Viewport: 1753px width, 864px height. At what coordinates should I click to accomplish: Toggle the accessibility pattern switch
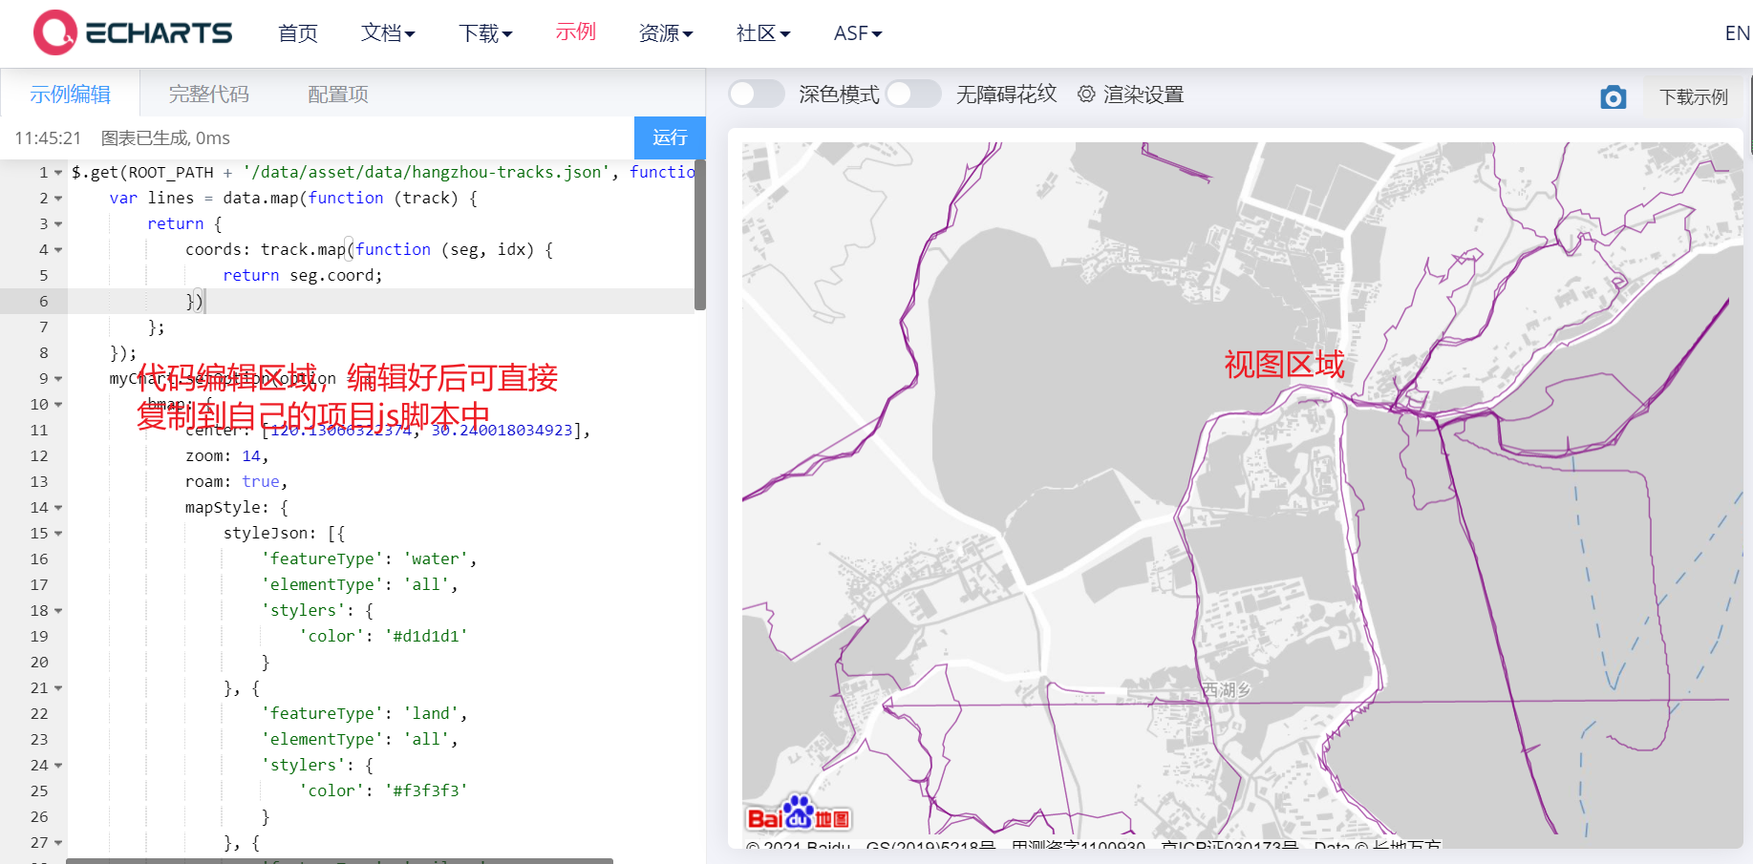click(913, 94)
